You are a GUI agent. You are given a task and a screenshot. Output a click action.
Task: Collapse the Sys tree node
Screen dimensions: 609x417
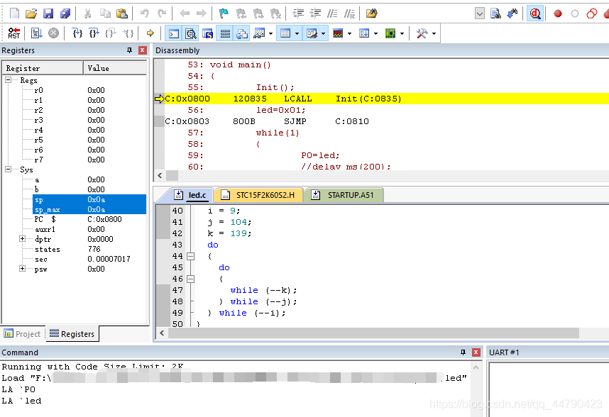(8, 169)
